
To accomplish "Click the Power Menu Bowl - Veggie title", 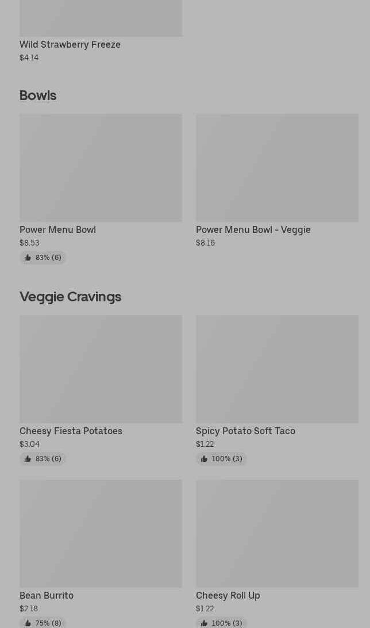I will click(x=253, y=229).
